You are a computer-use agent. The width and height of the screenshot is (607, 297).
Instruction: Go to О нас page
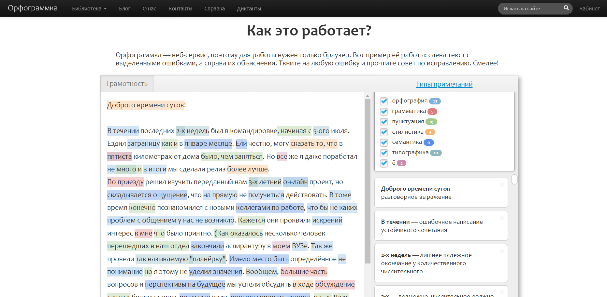pos(149,8)
